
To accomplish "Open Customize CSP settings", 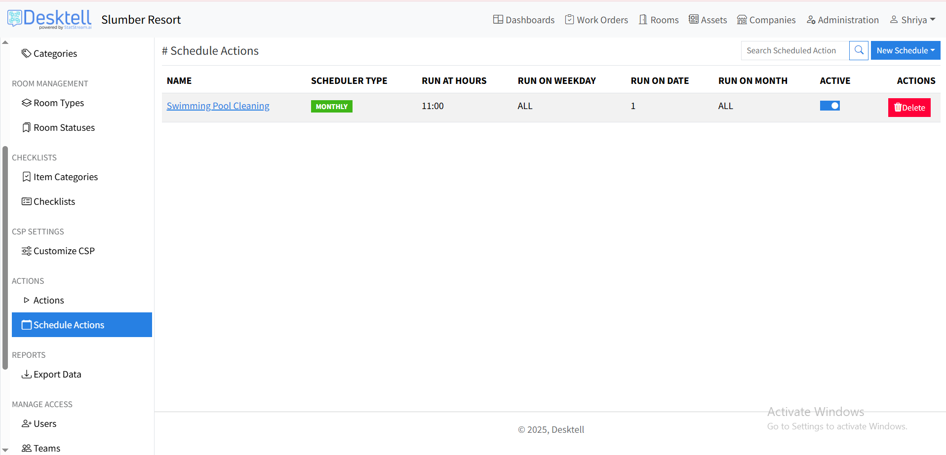I will click(x=64, y=251).
